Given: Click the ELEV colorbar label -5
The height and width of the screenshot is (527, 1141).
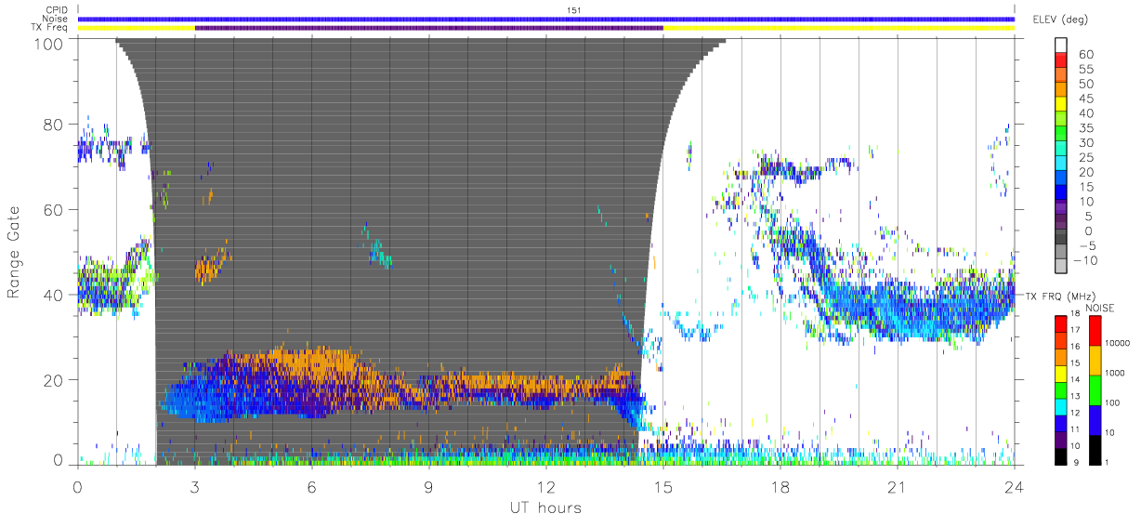Looking at the screenshot, I should click(1090, 245).
